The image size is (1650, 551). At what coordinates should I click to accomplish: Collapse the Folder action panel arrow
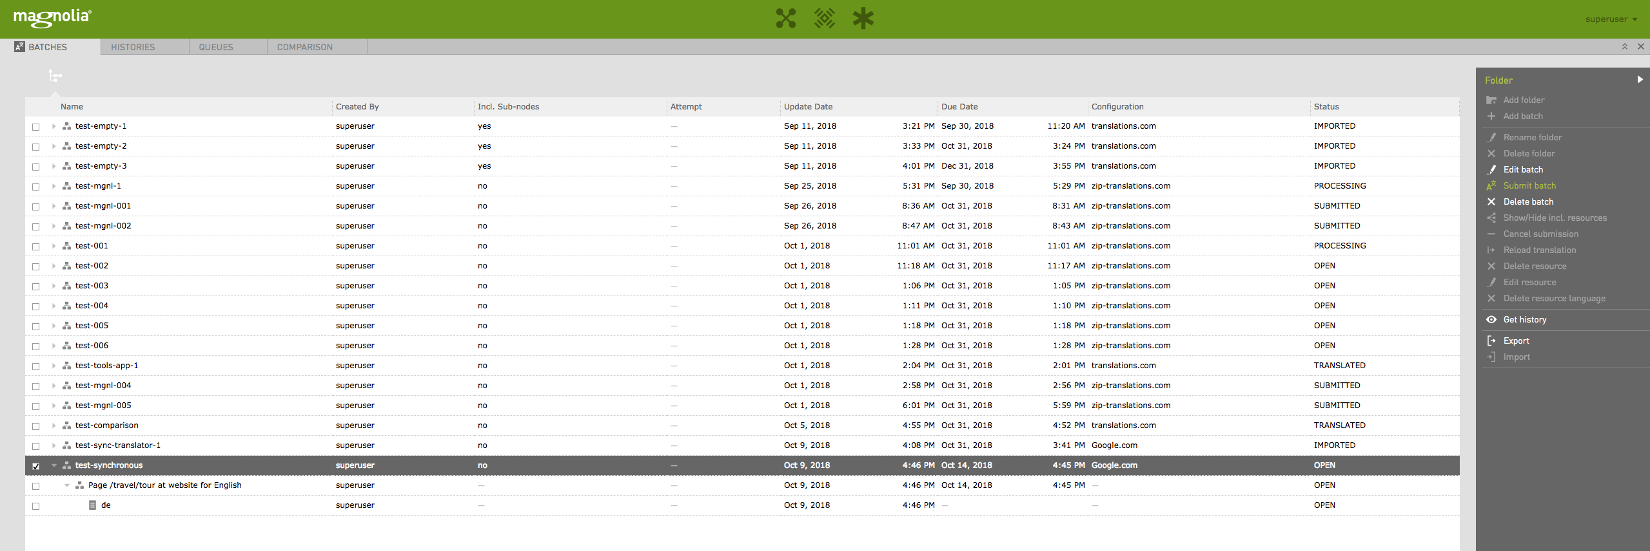tap(1640, 80)
